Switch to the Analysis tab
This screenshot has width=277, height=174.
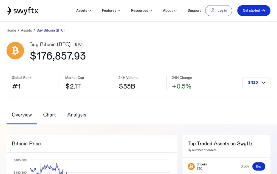[77, 115]
